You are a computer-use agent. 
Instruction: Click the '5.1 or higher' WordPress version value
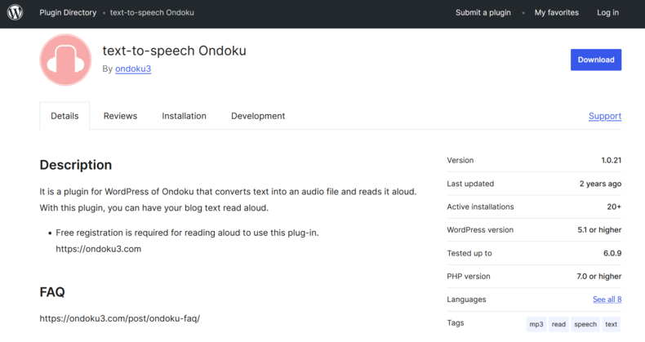(x=599, y=230)
